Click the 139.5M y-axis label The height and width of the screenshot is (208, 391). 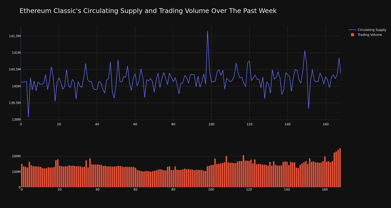(15, 103)
